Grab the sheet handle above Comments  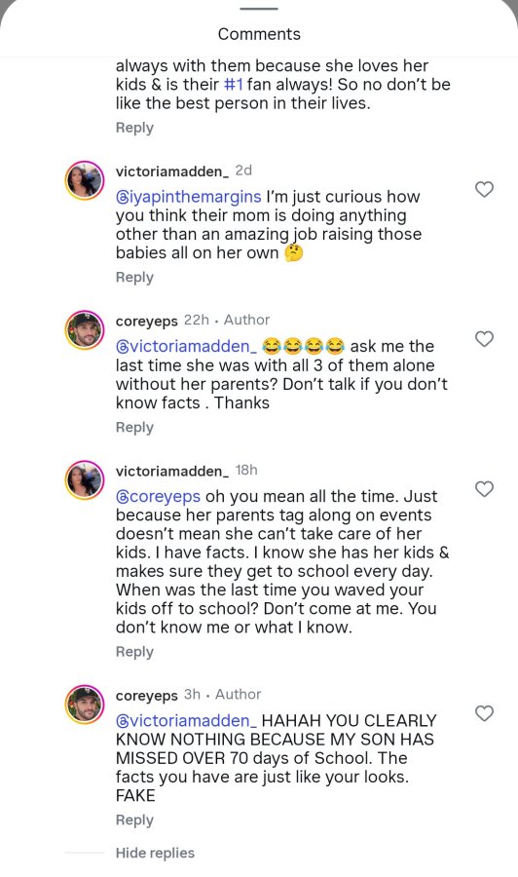coord(259,9)
